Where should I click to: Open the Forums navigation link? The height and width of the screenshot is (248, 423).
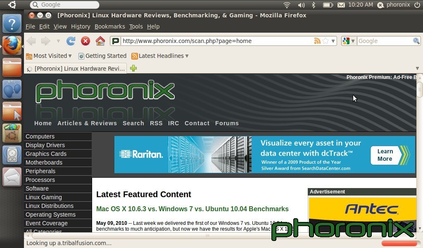tap(227, 123)
